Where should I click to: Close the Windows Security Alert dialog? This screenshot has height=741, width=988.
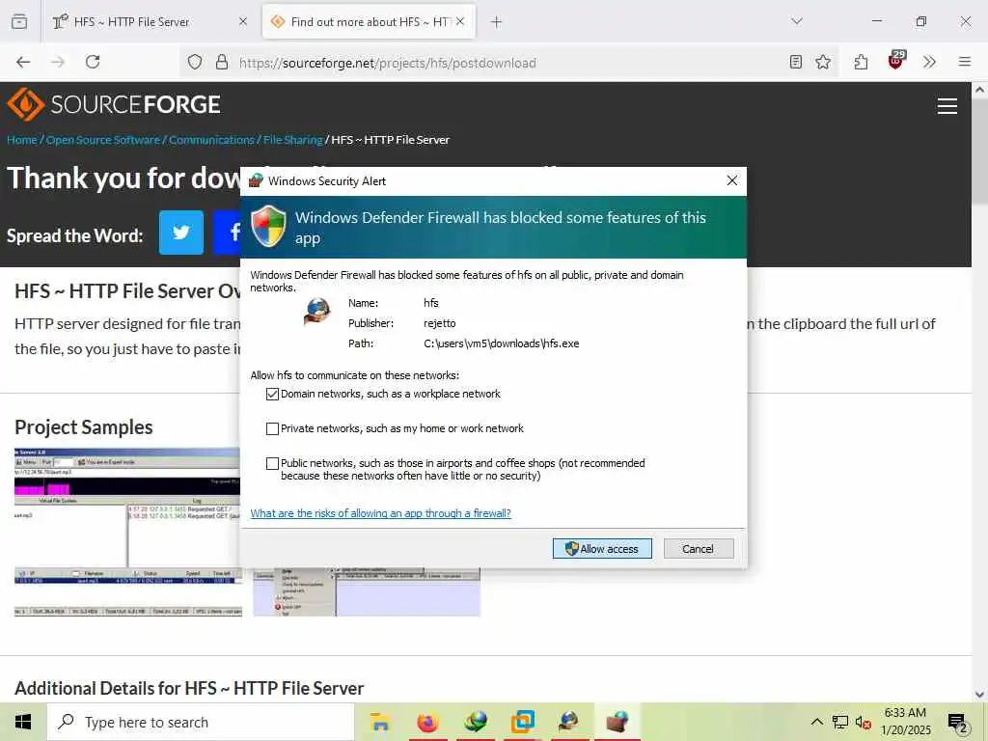tap(731, 180)
